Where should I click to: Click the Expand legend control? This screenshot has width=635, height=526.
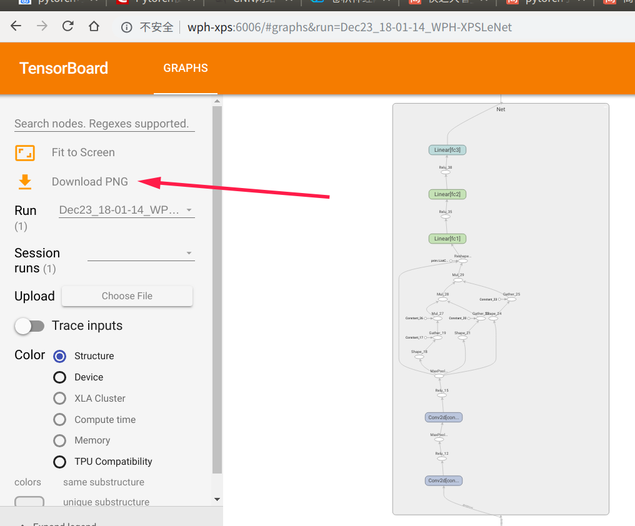pos(60,524)
